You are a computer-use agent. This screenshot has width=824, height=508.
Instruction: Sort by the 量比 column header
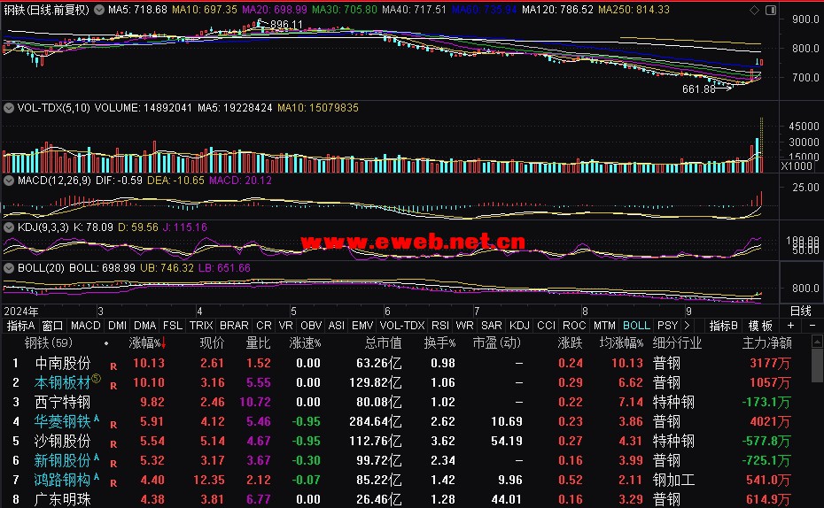pos(258,343)
